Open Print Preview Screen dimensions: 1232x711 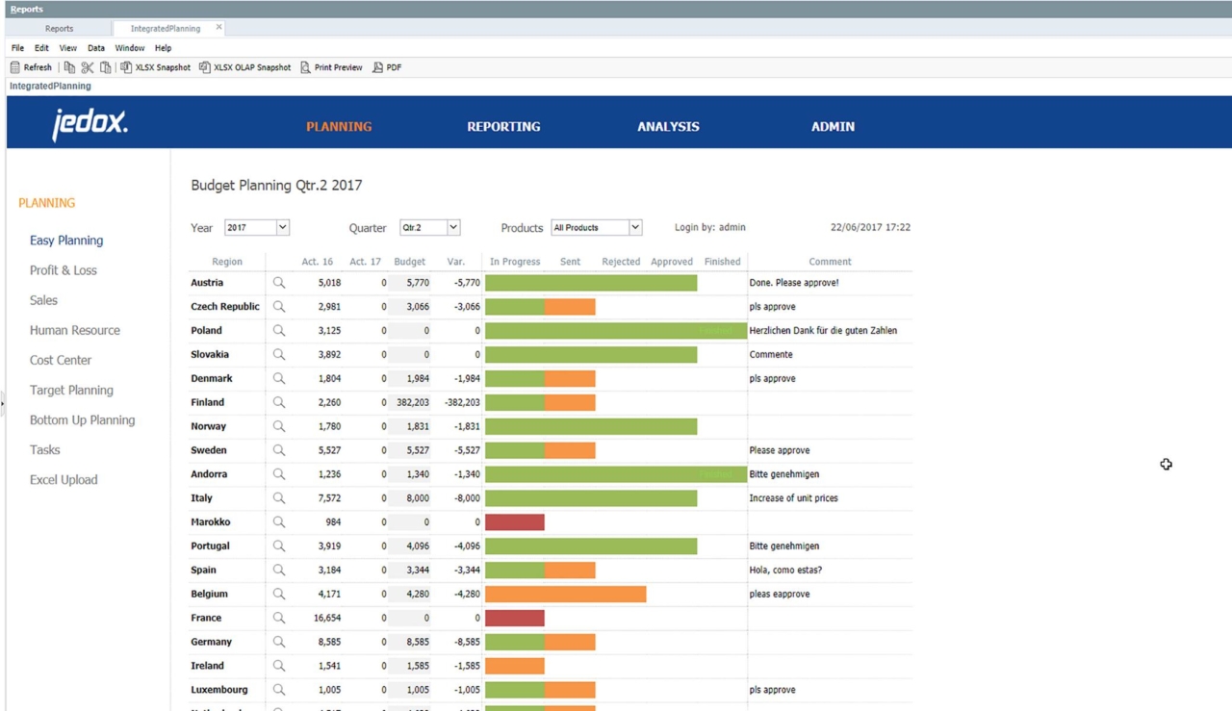pyautogui.click(x=331, y=67)
